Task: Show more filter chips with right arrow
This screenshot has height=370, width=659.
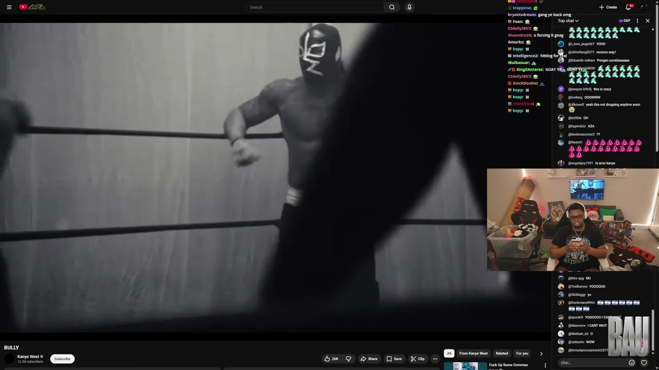Action: (541, 354)
